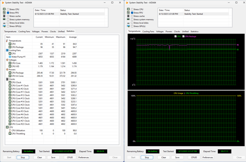Enable Stress GPU(s) in right window
The height and width of the screenshot is (162, 246).
click(132, 26)
